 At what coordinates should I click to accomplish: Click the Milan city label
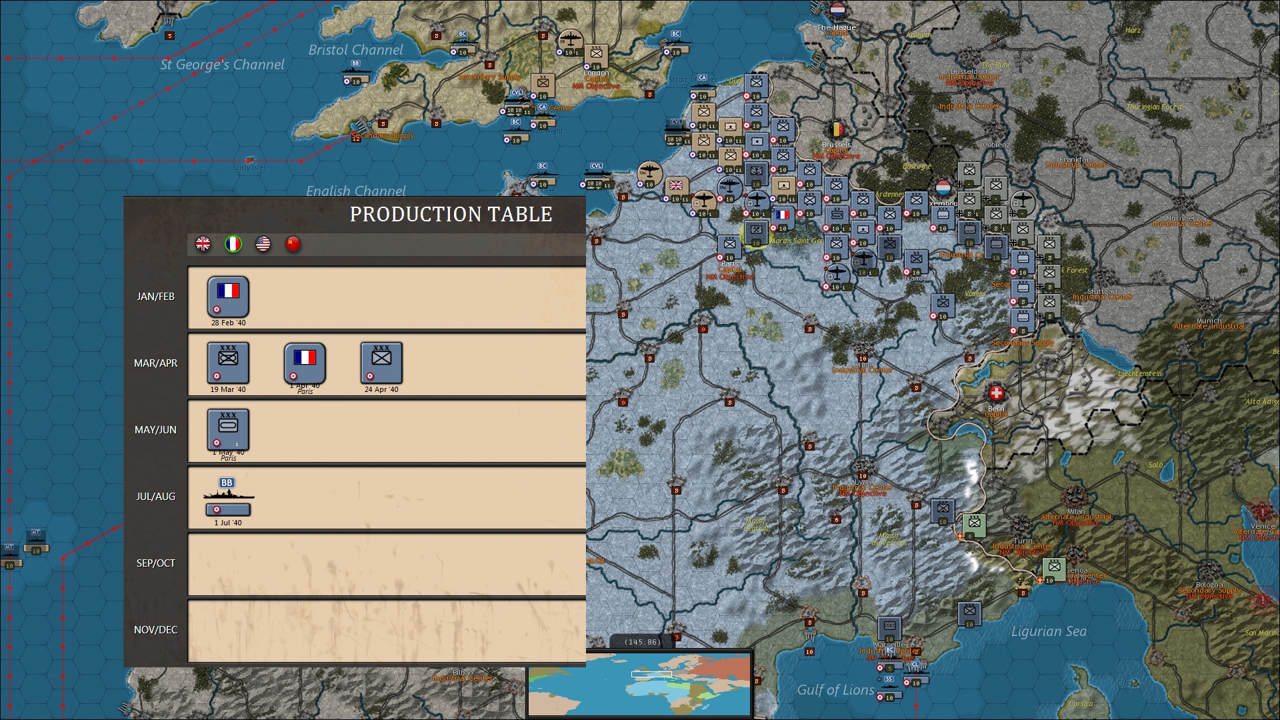(1075, 511)
